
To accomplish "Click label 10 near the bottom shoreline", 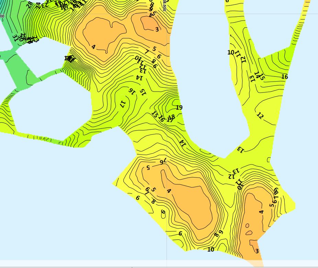I will click(211, 249).
